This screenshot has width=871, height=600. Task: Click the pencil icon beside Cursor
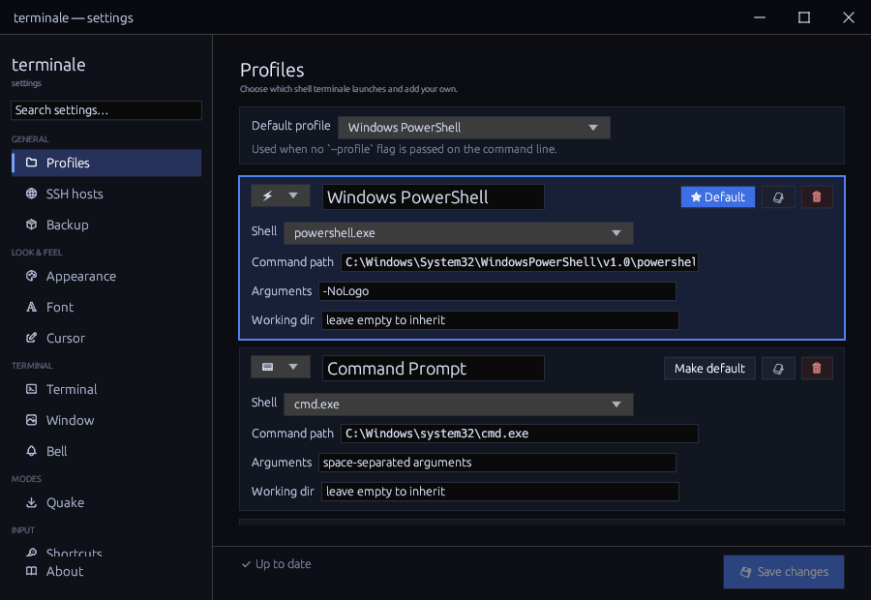coord(32,338)
